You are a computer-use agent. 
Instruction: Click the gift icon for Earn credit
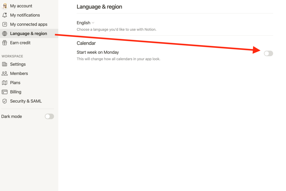click(5, 43)
